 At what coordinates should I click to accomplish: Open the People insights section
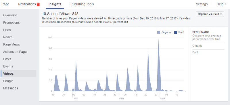(x=8, y=81)
